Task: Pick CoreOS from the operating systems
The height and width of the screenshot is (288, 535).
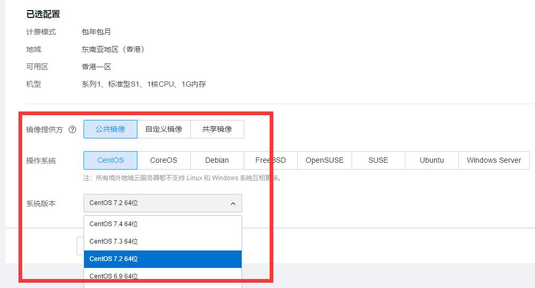Action: tap(163, 160)
